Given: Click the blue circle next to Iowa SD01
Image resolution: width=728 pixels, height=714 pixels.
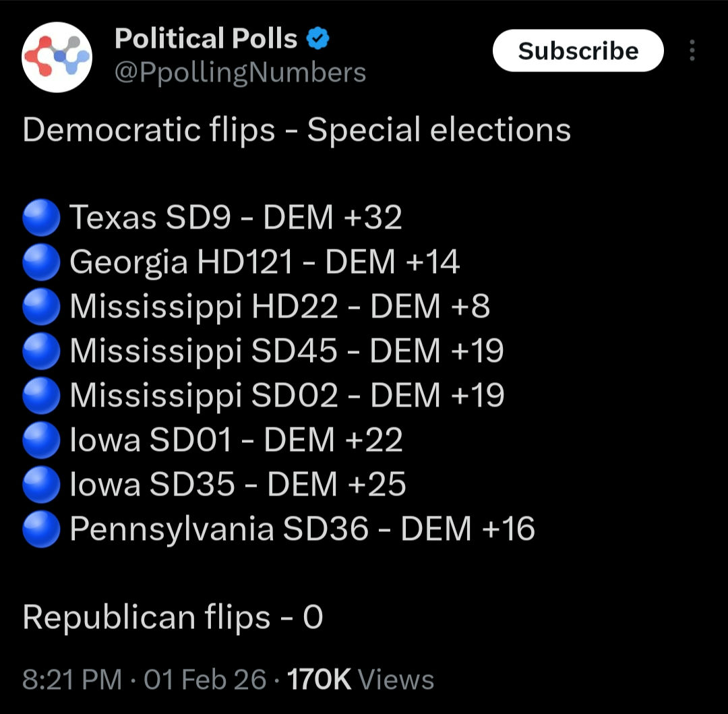Looking at the screenshot, I should pyautogui.click(x=42, y=440).
